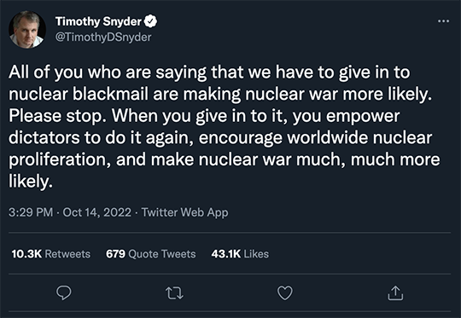
Task: View the Likes list label
Action: pyautogui.click(x=256, y=254)
